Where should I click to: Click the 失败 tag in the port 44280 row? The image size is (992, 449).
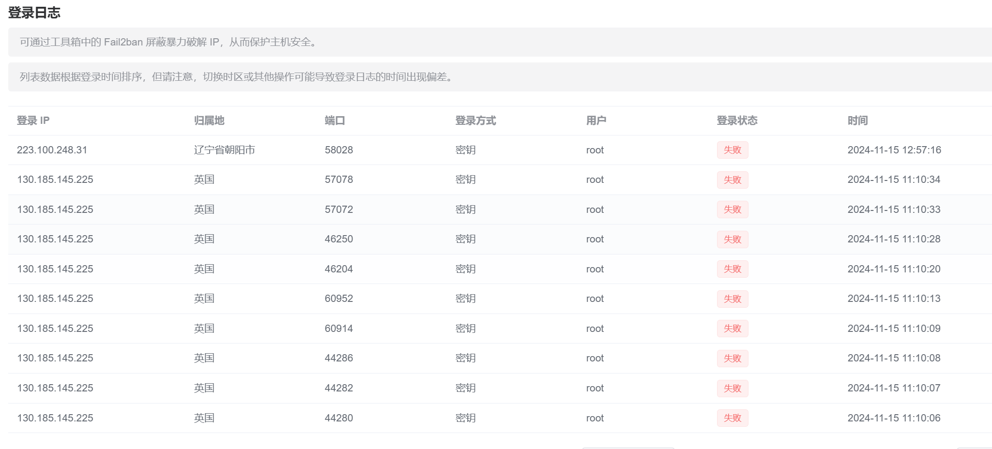coord(733,418)
